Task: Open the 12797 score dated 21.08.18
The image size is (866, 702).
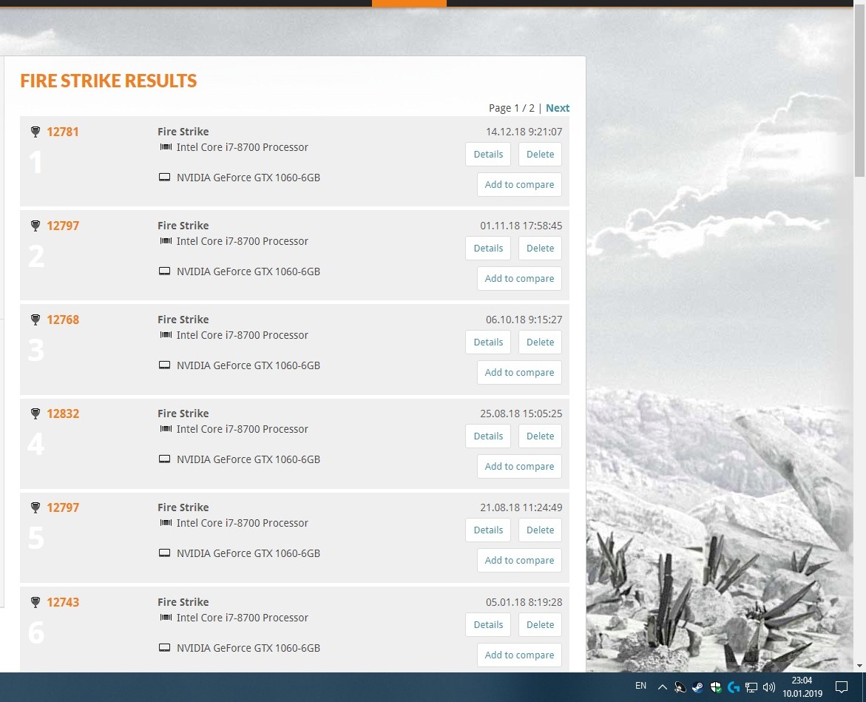Action: pyautogui.click(x=62, y=507)
